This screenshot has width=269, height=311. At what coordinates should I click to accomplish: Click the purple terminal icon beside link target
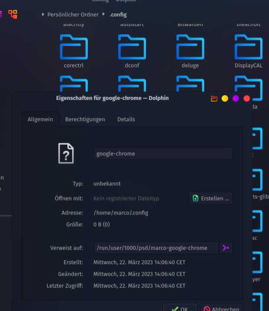click(226, 248)
